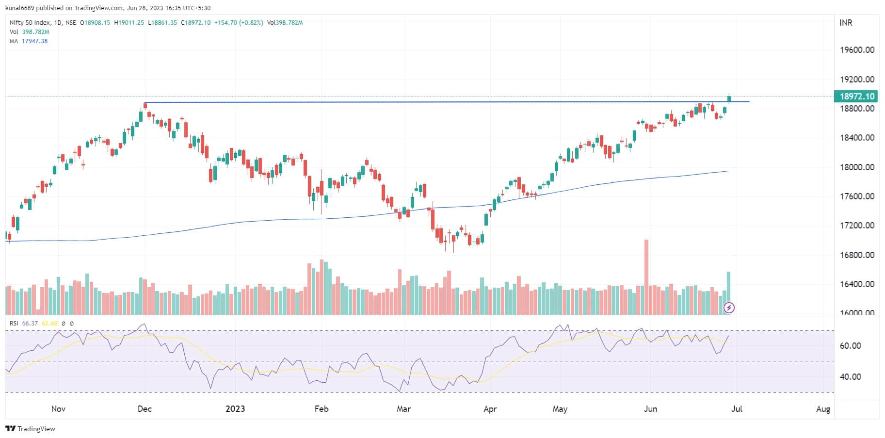Screen dimensions: 885x438
Task: Click the Apr label on time axis
Action: click(490, 409)
